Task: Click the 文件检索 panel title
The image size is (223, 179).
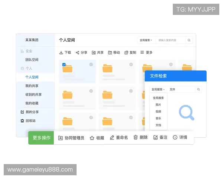Action: pos(158,76)
